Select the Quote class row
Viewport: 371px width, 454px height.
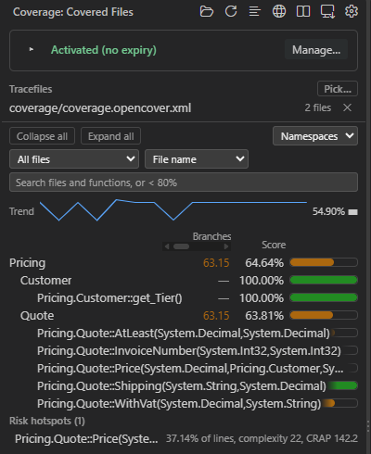click(184, 316)
